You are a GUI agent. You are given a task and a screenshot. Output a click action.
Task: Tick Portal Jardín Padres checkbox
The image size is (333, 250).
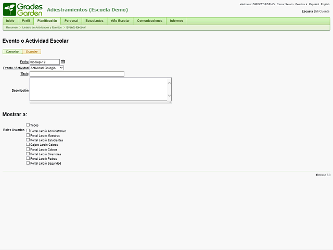[28, 158]
